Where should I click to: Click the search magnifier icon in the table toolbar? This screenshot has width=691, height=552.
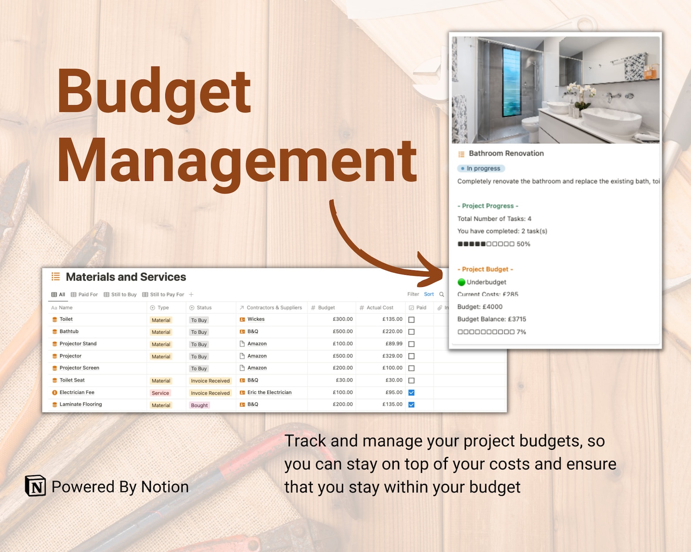point(442,294)
